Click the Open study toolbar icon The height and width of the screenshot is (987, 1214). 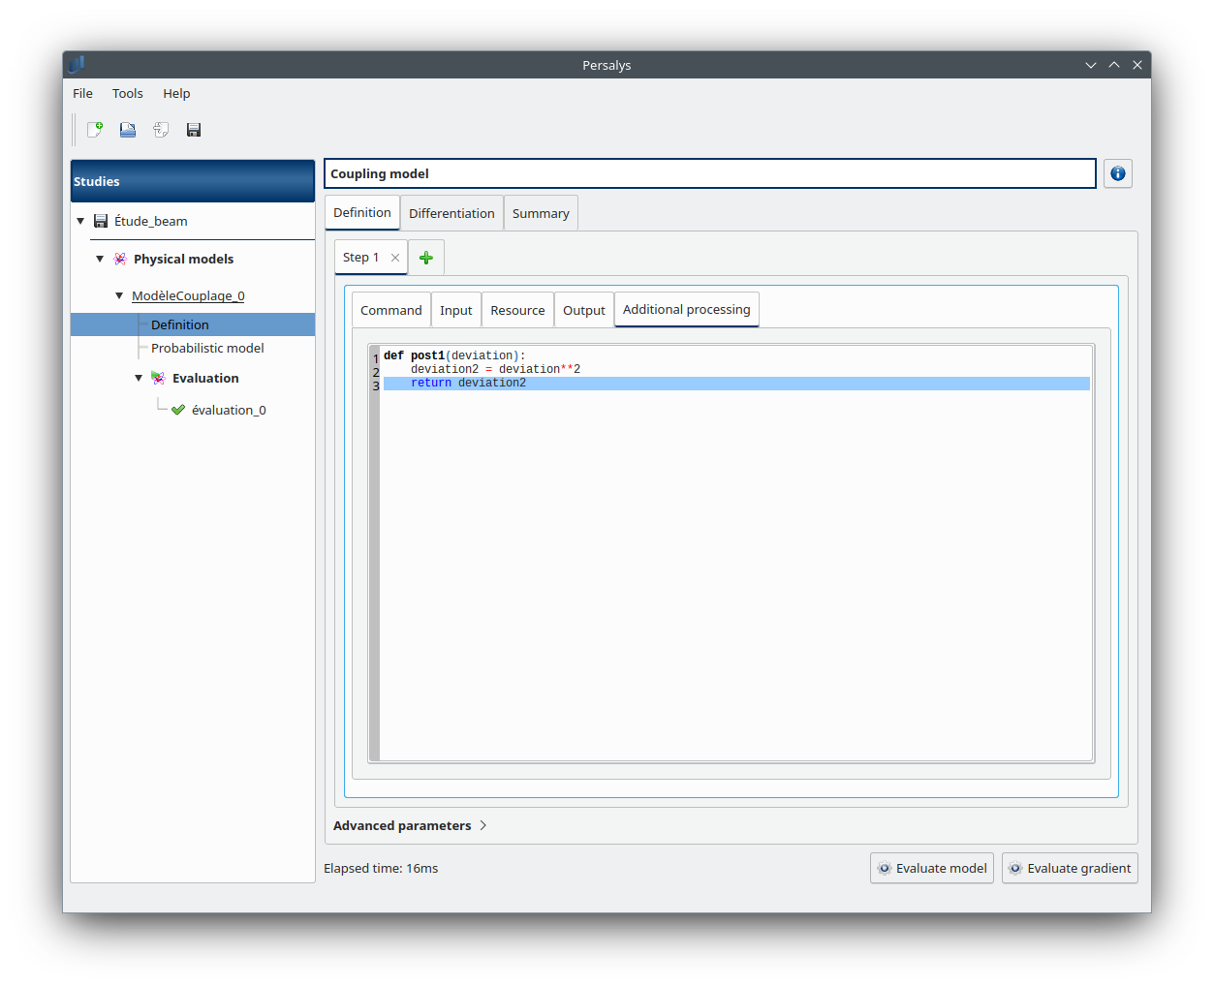[x=128, y=130]
